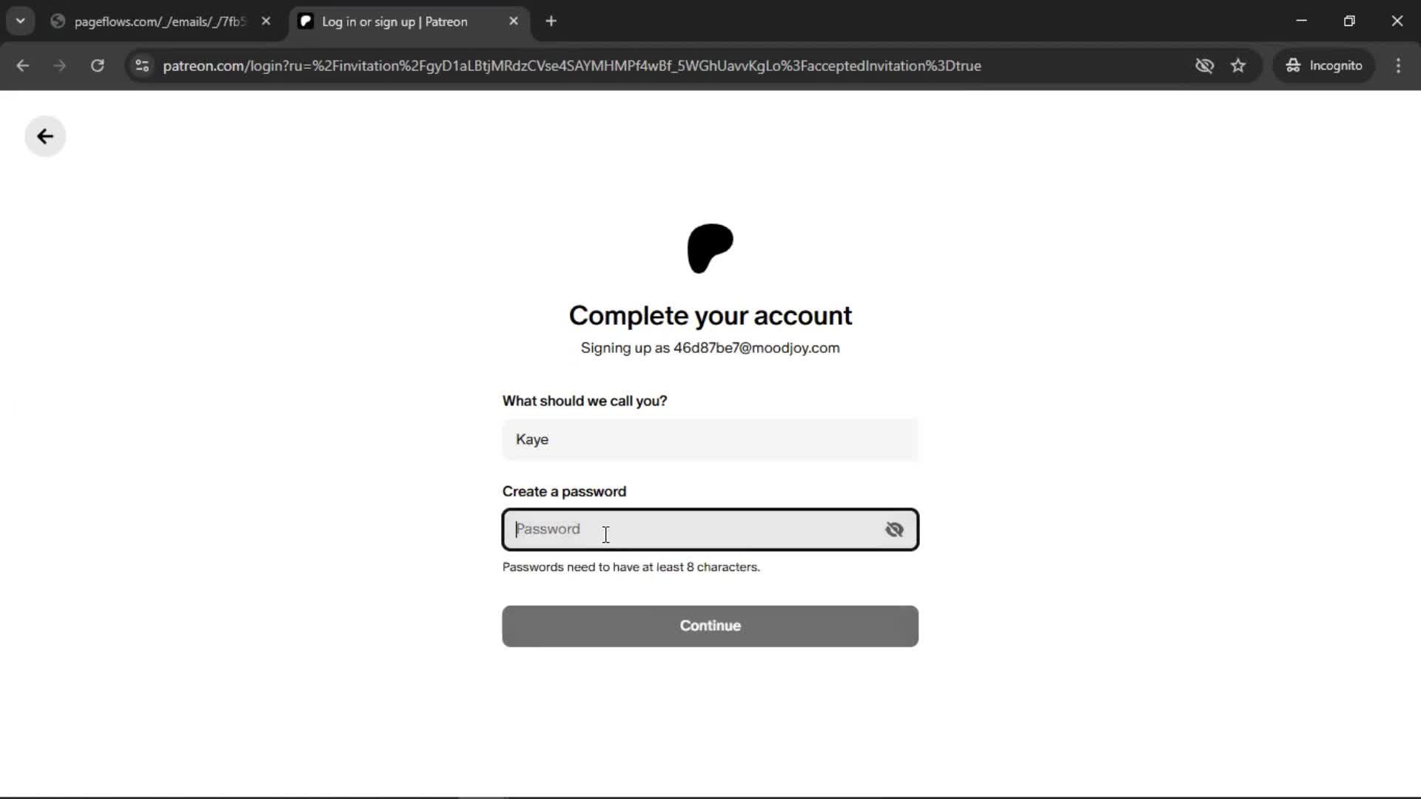Image resolution: width=1421 pixels, height=799 pixels.
Task: Minimize the browser window
Action: 1301,21
